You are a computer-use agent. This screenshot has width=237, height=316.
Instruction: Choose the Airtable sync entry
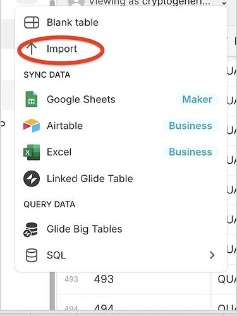[121, 126]
